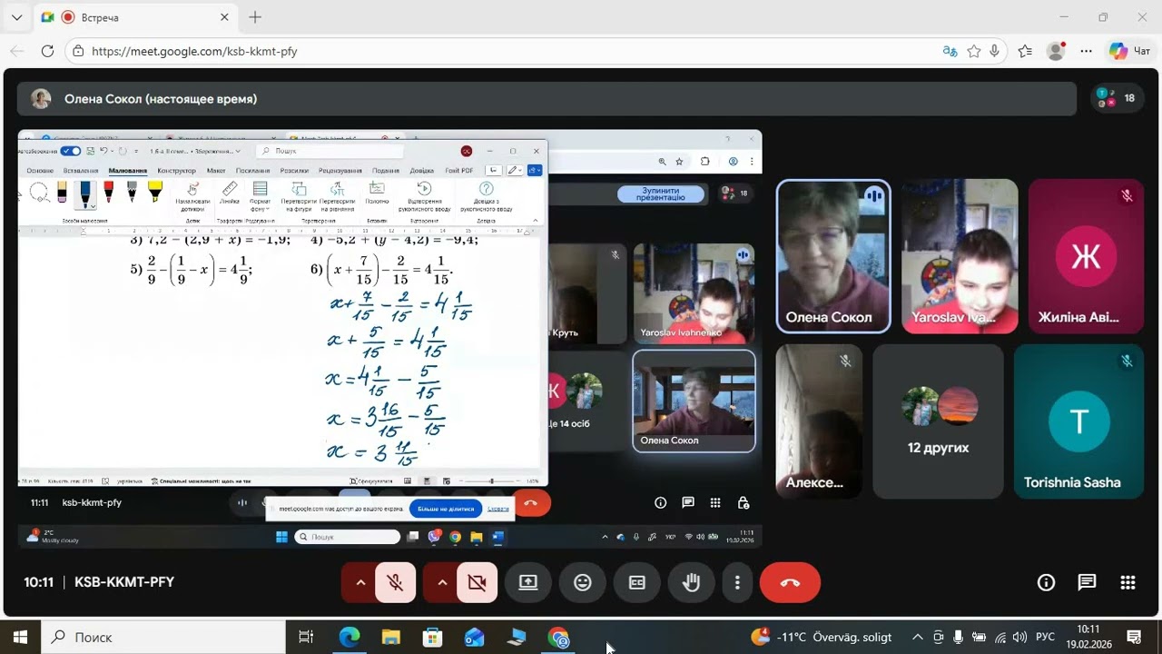This screenshot has width=1162, height=654.
Task: Open the 'Формат фону' dropdown in Word
Action: click(x=261, y=197)
